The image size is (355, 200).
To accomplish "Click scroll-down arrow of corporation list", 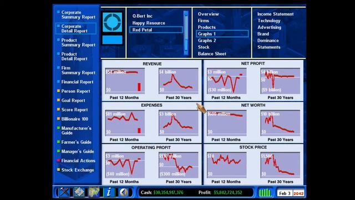I will tap(186, 53).
